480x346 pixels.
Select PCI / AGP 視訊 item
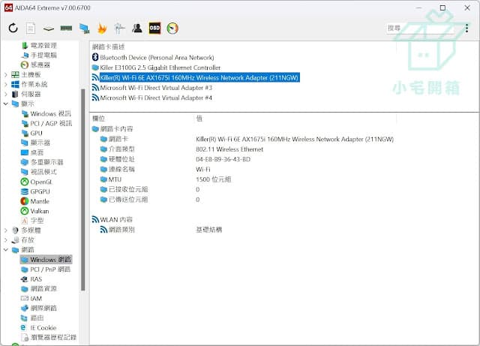point(51,124)
